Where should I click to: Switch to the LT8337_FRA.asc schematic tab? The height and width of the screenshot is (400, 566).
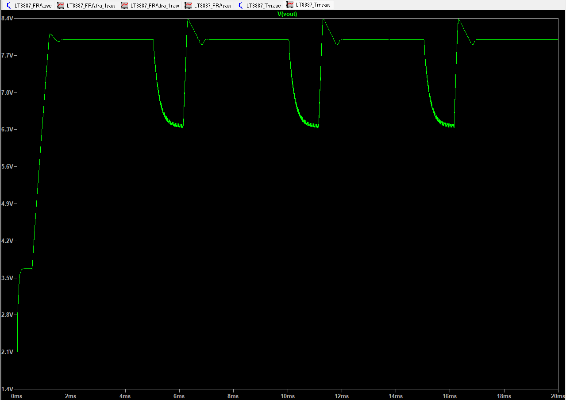tap(28, 5)
